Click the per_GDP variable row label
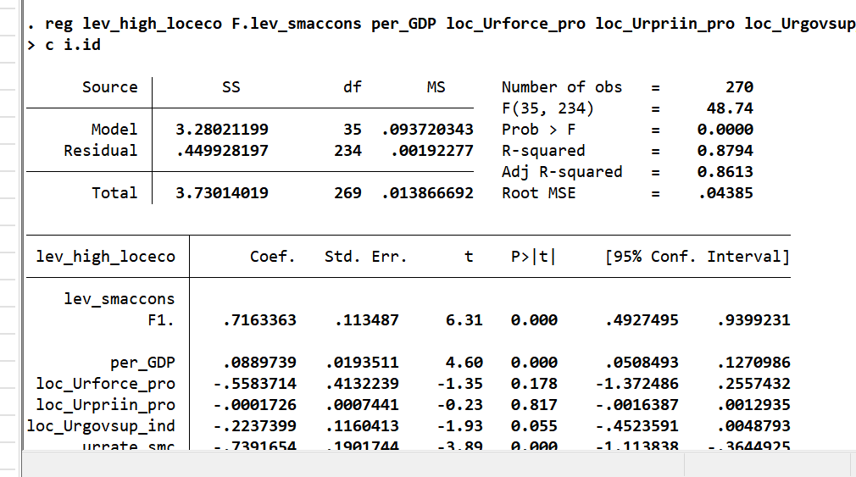856x477 pixels. [x=142, y=363]
